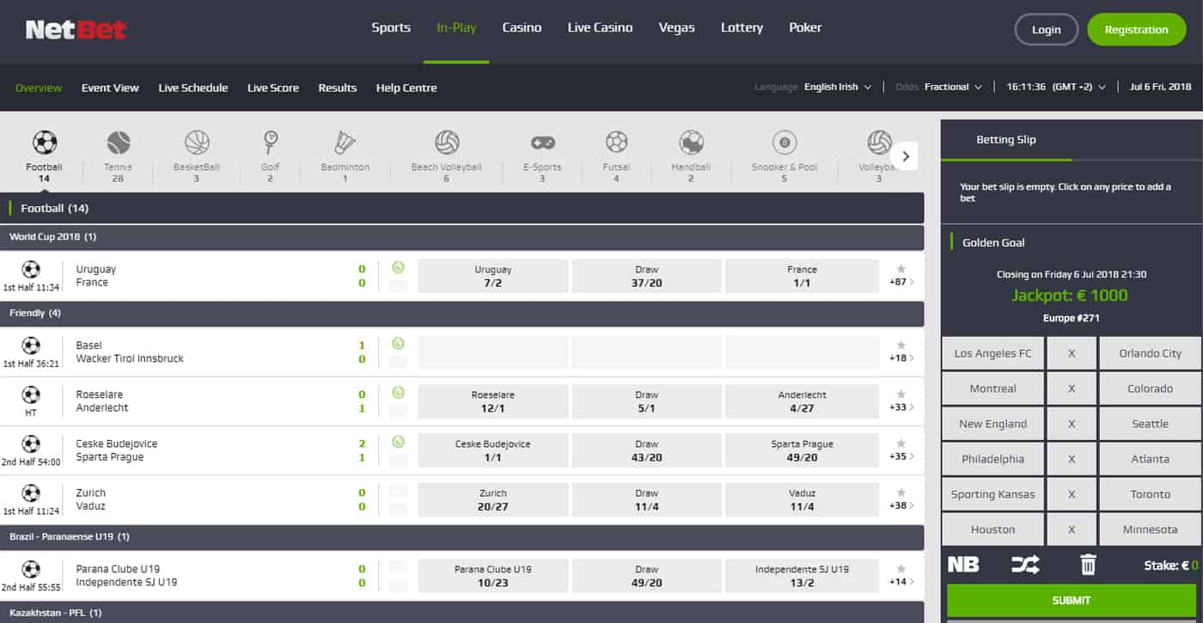Image resolution: width=1203 pixels, height=623 pixels.
Task: Select the E-Sports gamepad icon
Action: coord(542,143)
